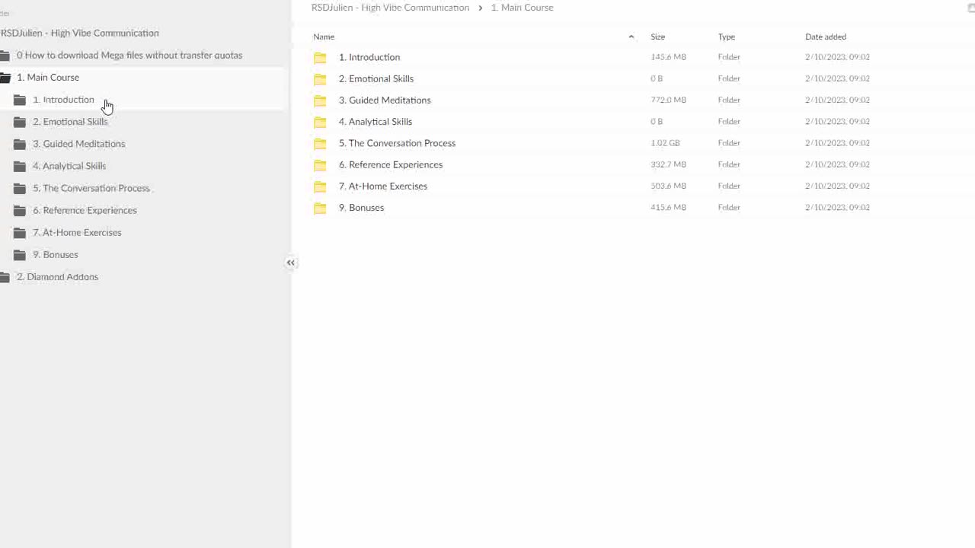Click the sidebar folder icon beside 9. Bonuses

(20, 254)
